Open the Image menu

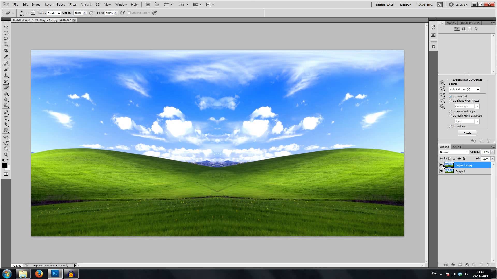point(36,5)
